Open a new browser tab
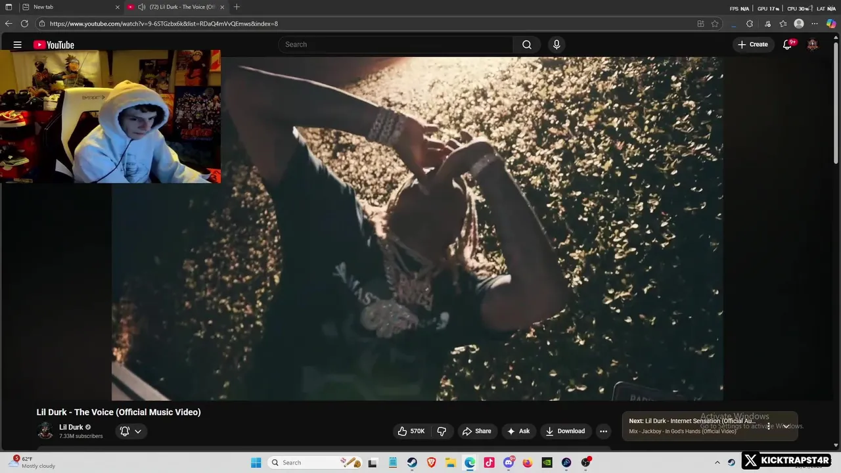Viewport: 841px width, 473px height. tap(237, 7)
